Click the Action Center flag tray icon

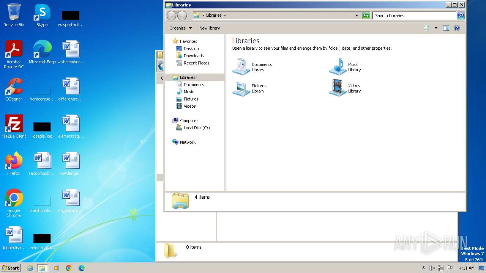pos(450,268)
